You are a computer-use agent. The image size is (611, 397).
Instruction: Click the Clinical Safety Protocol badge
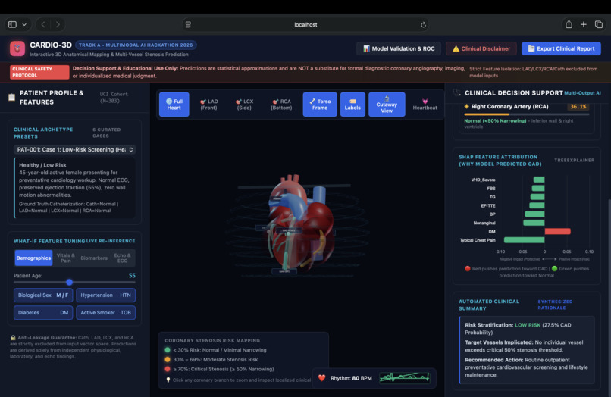click(x=39, y=72)
